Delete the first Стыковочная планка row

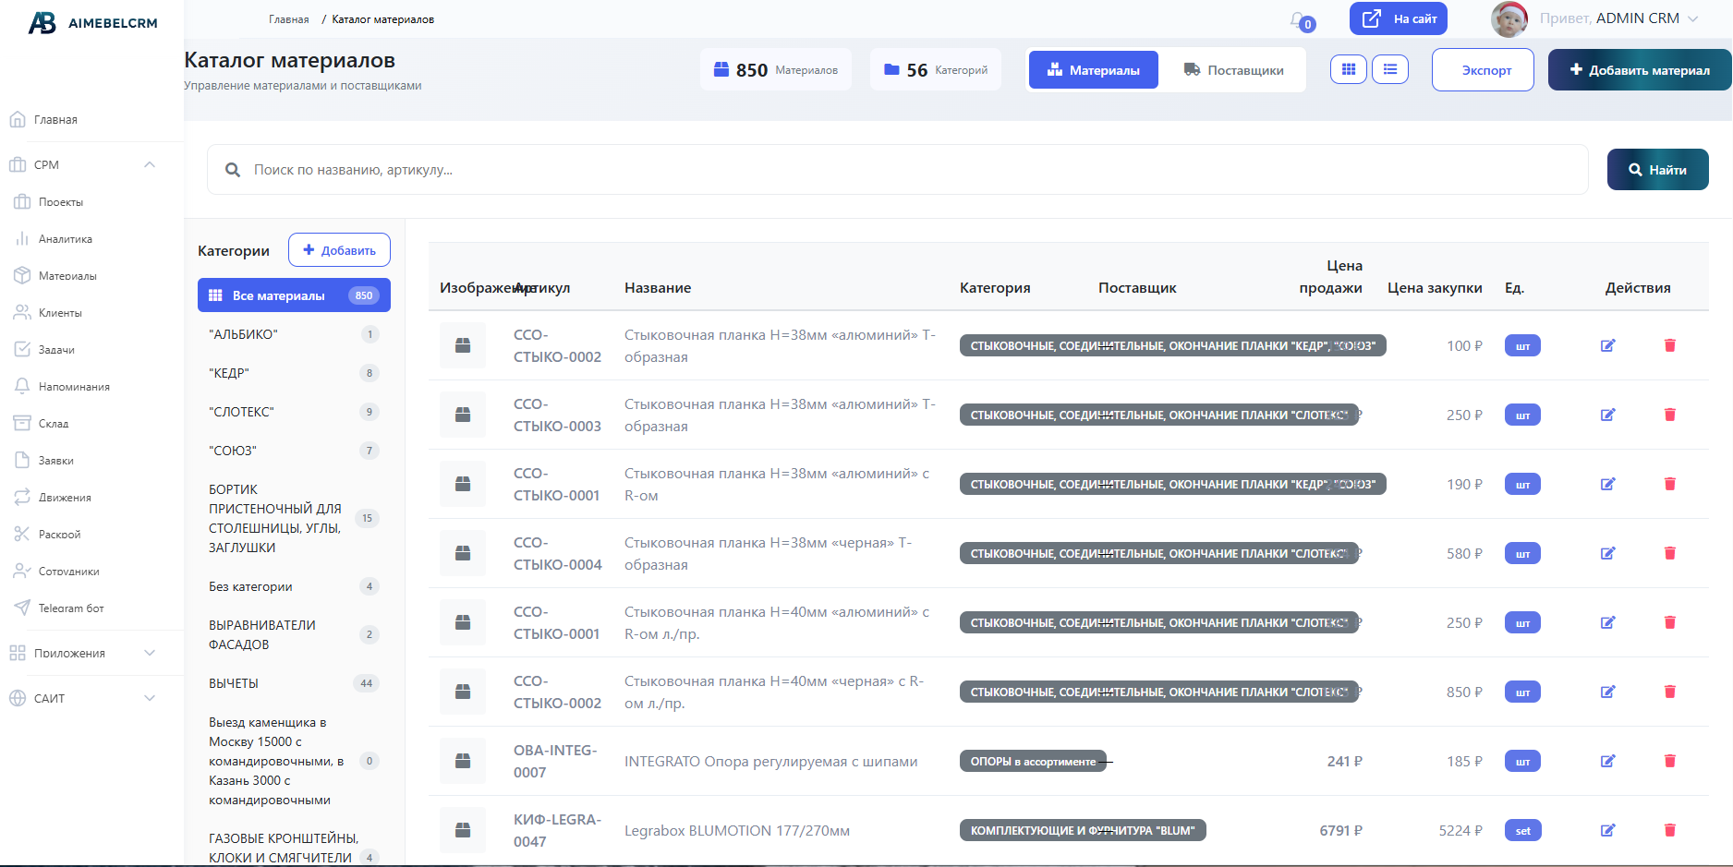point(1669,345)
